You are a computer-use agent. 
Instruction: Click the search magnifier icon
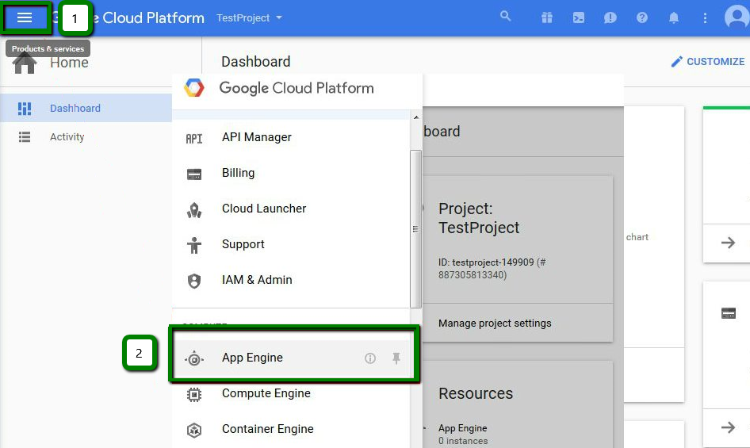pos(505,17)
